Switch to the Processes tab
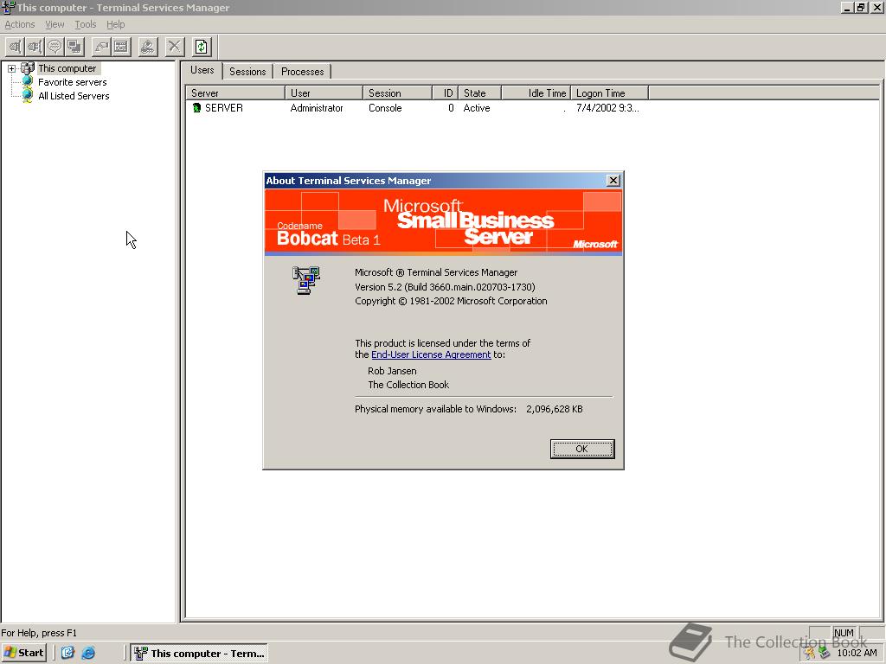Image resolution: width=886 pixels, height=664 pixels. pos(302,72)
